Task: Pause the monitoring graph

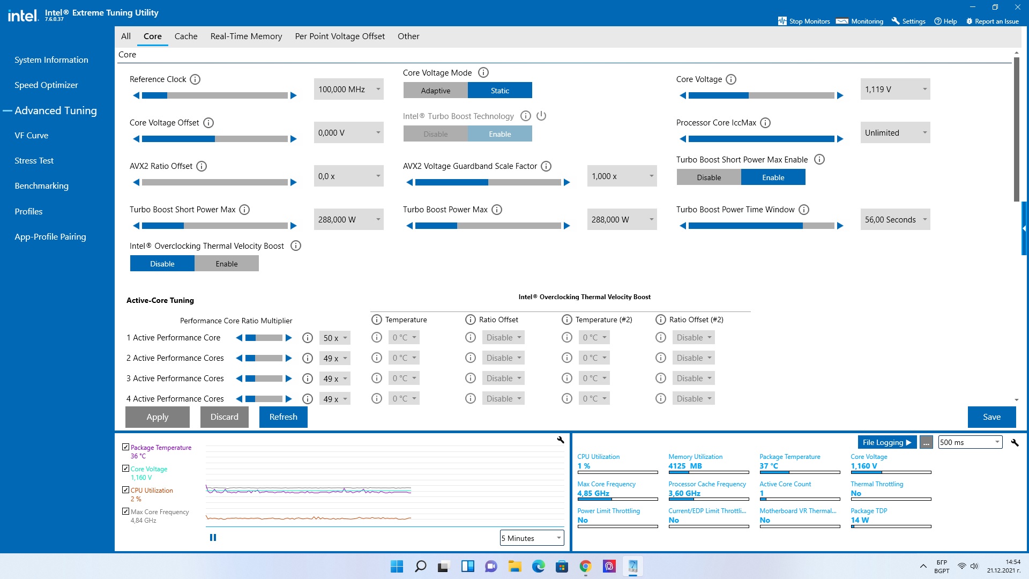Action: [x=213, y=537]
